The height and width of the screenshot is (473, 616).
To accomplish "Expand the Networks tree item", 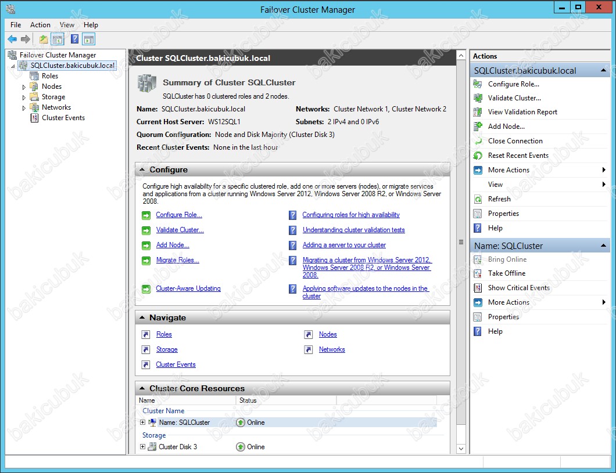I will coord(24,108).
